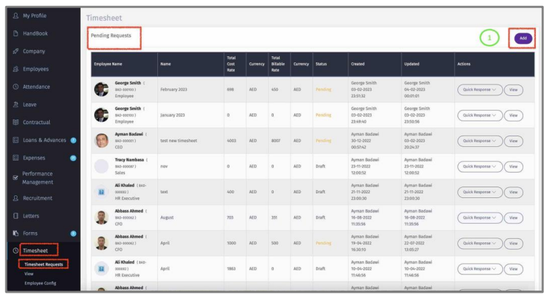Click the Letters sidebar icon

click(x=15, y=215)
